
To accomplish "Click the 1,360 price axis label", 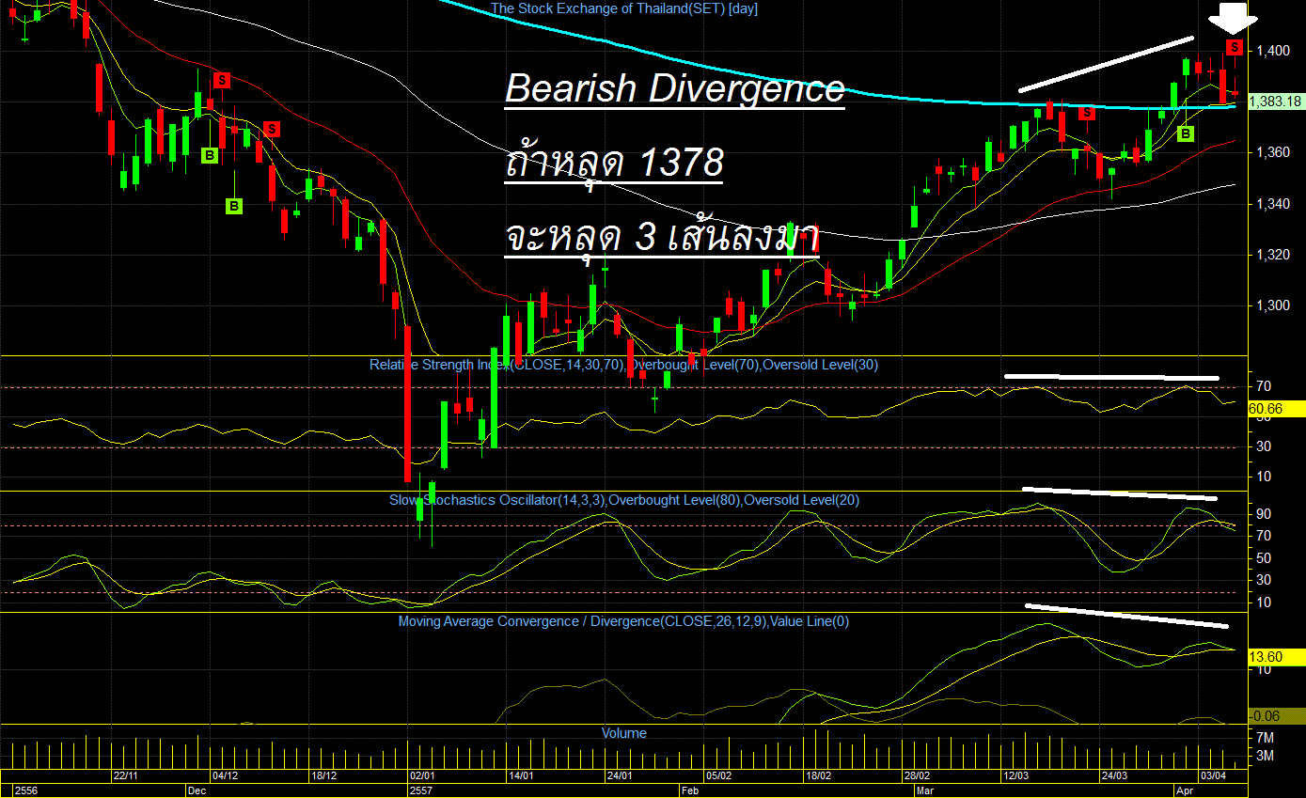I will point(1271,152).
